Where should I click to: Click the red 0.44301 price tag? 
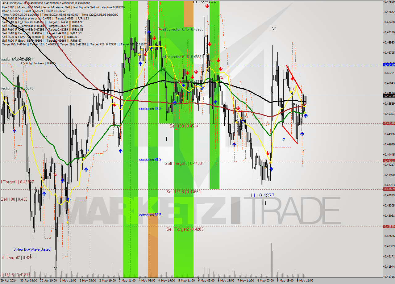389,161
